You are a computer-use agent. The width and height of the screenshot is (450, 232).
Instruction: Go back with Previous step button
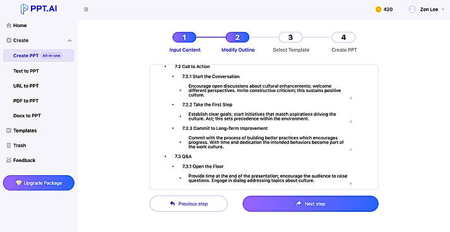coord(189,204)
